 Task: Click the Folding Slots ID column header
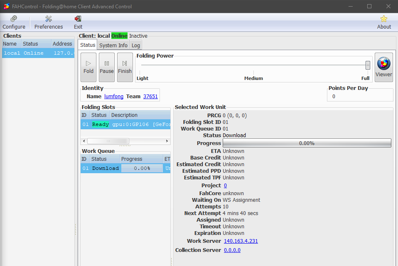point(85,115)
